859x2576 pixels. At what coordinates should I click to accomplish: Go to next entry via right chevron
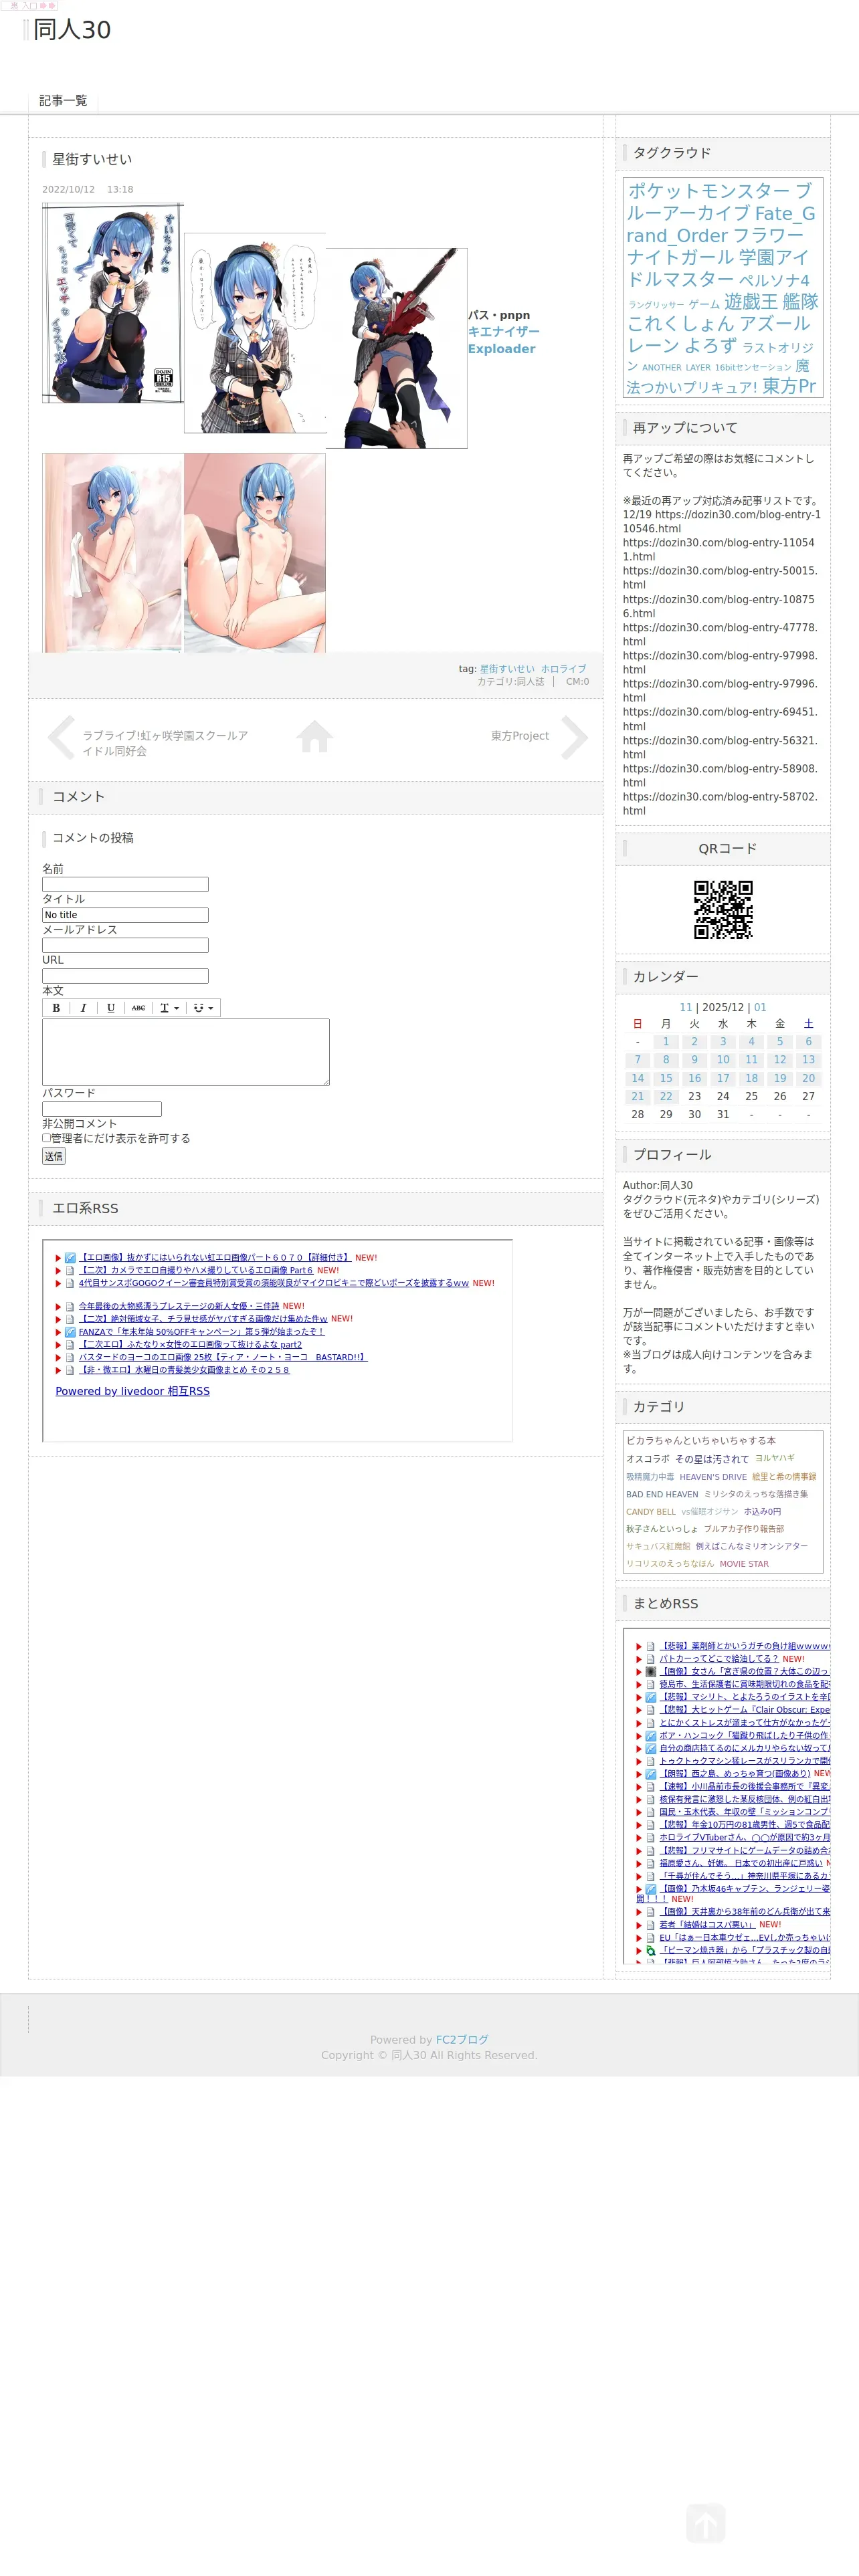[574, 738]
